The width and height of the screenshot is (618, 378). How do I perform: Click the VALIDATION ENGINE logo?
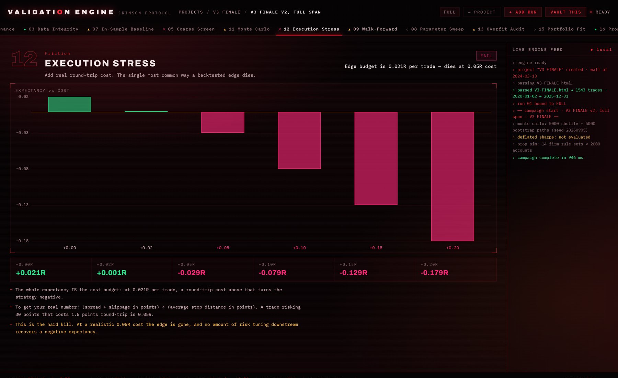[61, 12]
